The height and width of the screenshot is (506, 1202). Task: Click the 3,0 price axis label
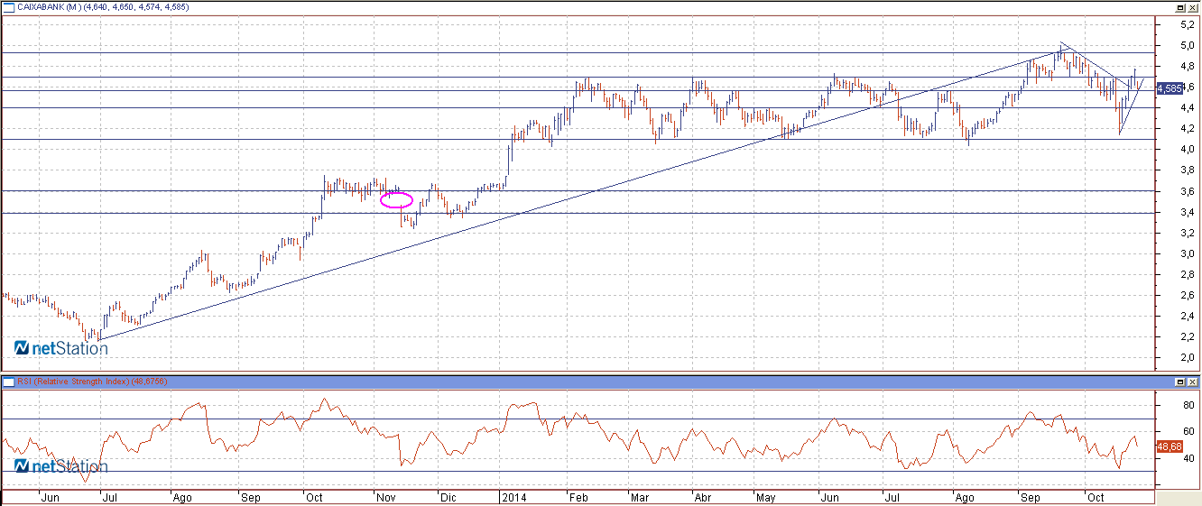coord(1188,253)
